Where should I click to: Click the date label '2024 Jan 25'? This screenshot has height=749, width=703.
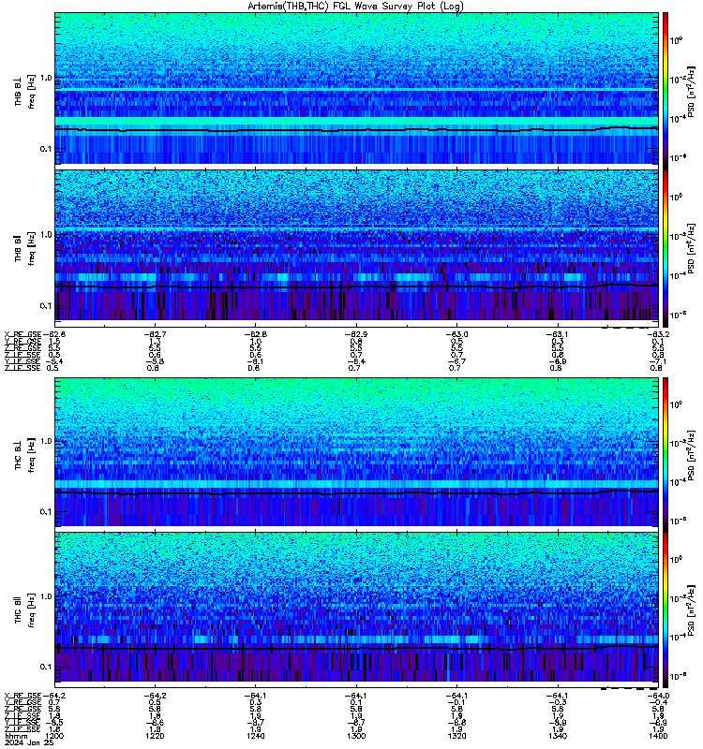pyautogui.click(x=29, y=742)
